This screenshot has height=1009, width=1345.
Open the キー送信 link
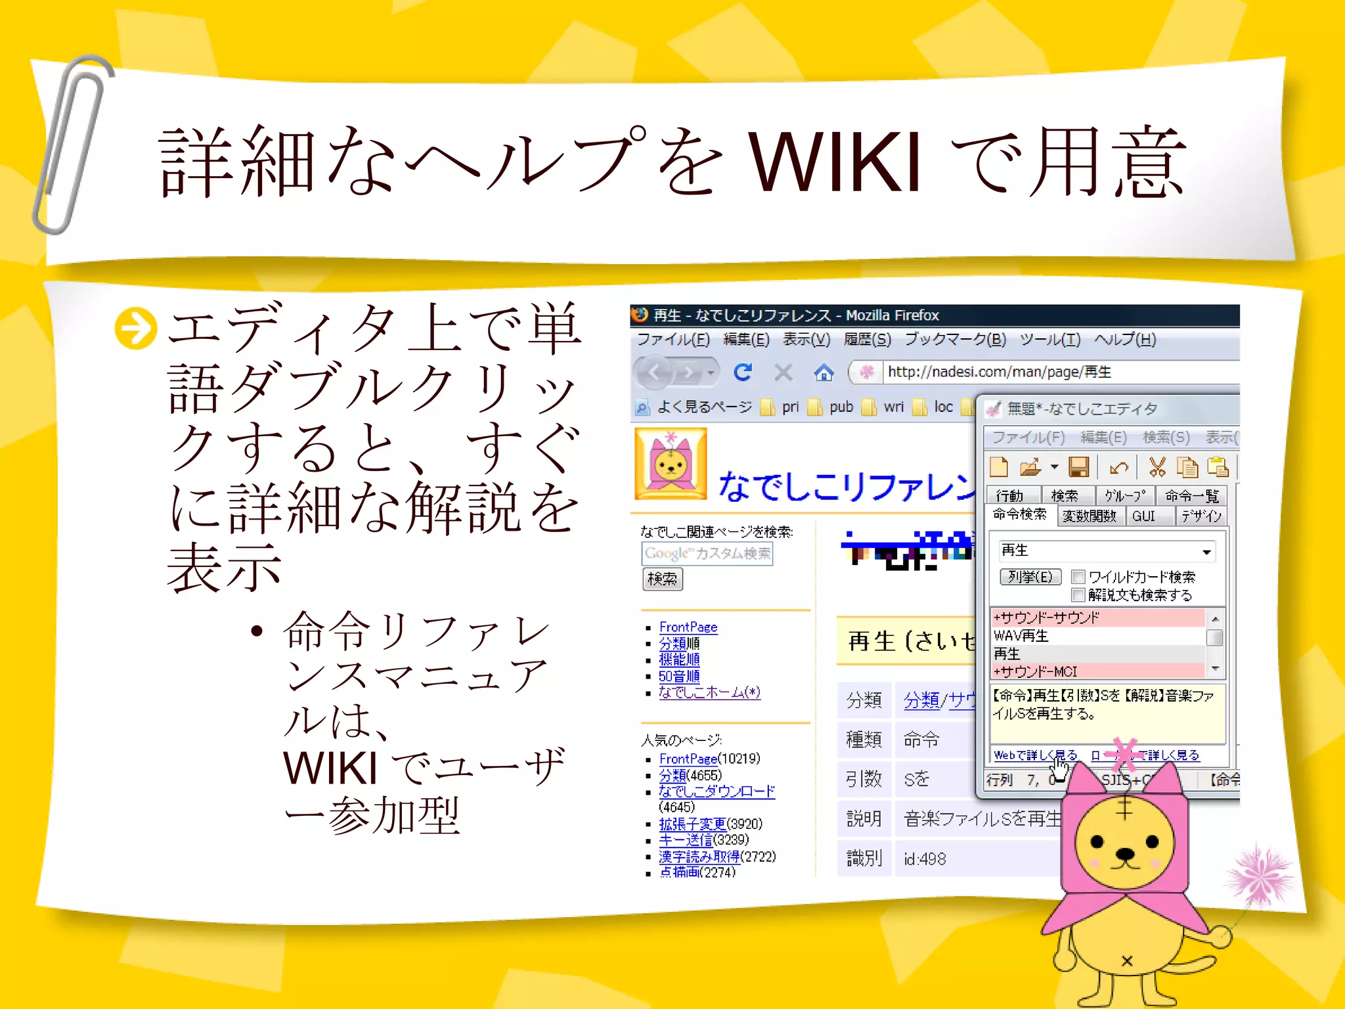[x=686, y=840]
